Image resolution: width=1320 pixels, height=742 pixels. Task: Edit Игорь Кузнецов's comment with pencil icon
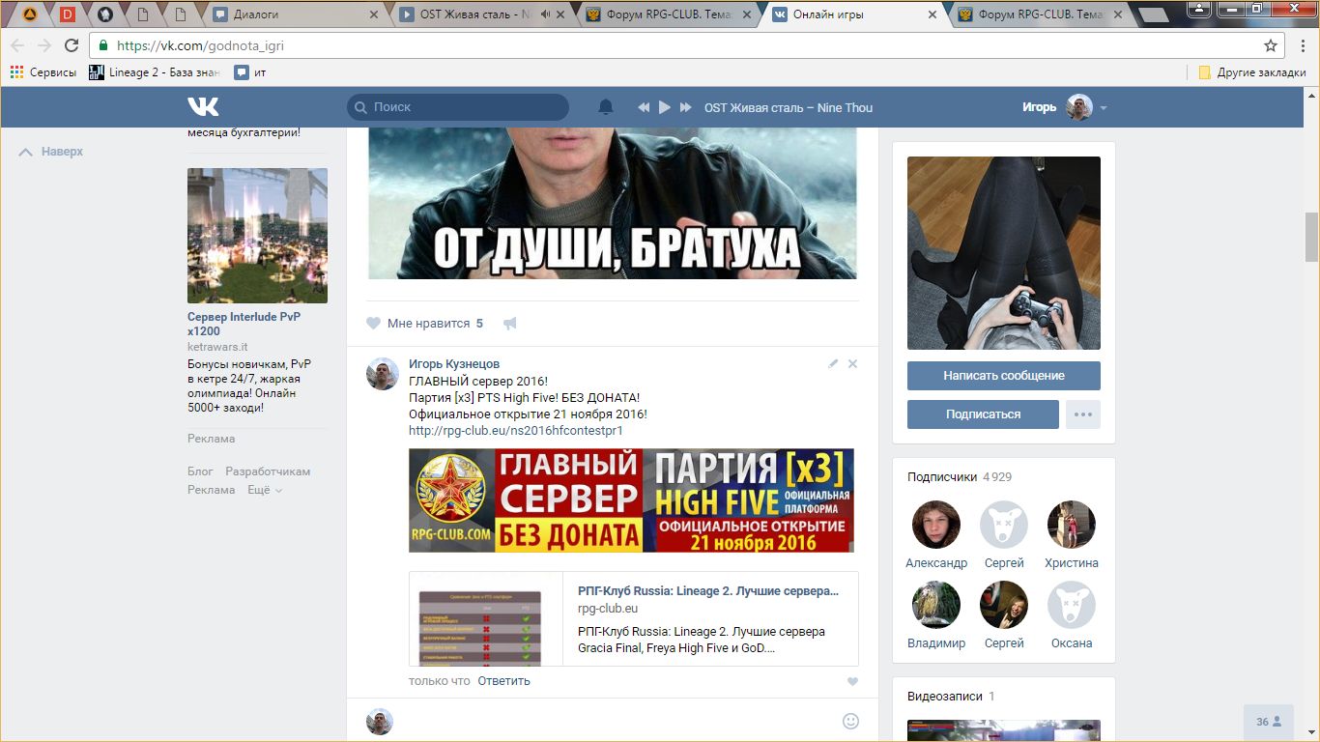pos(833,364)
